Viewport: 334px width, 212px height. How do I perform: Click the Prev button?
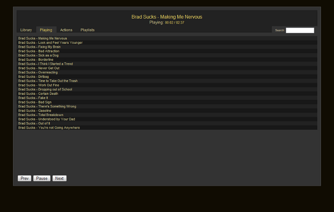click(x=25, y=179)
